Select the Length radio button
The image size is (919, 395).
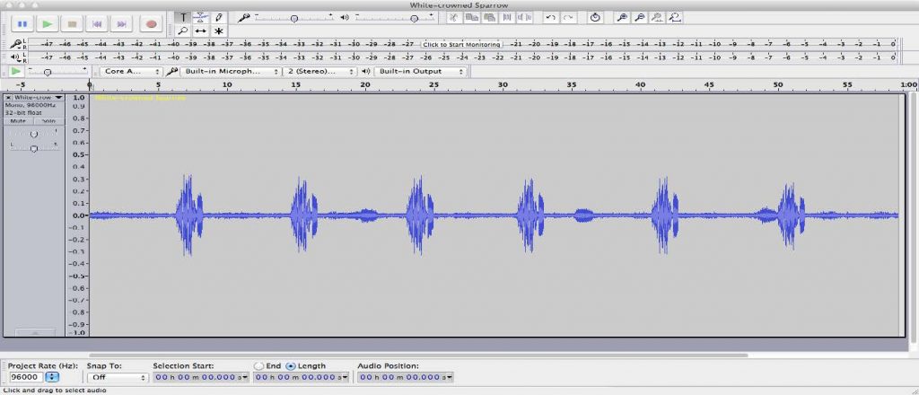pyautogui.click(x=292, y=365)
